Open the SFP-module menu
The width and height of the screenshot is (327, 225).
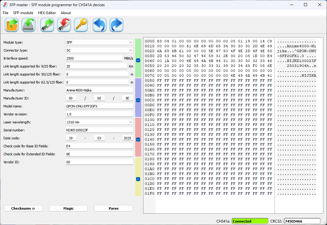23,13
